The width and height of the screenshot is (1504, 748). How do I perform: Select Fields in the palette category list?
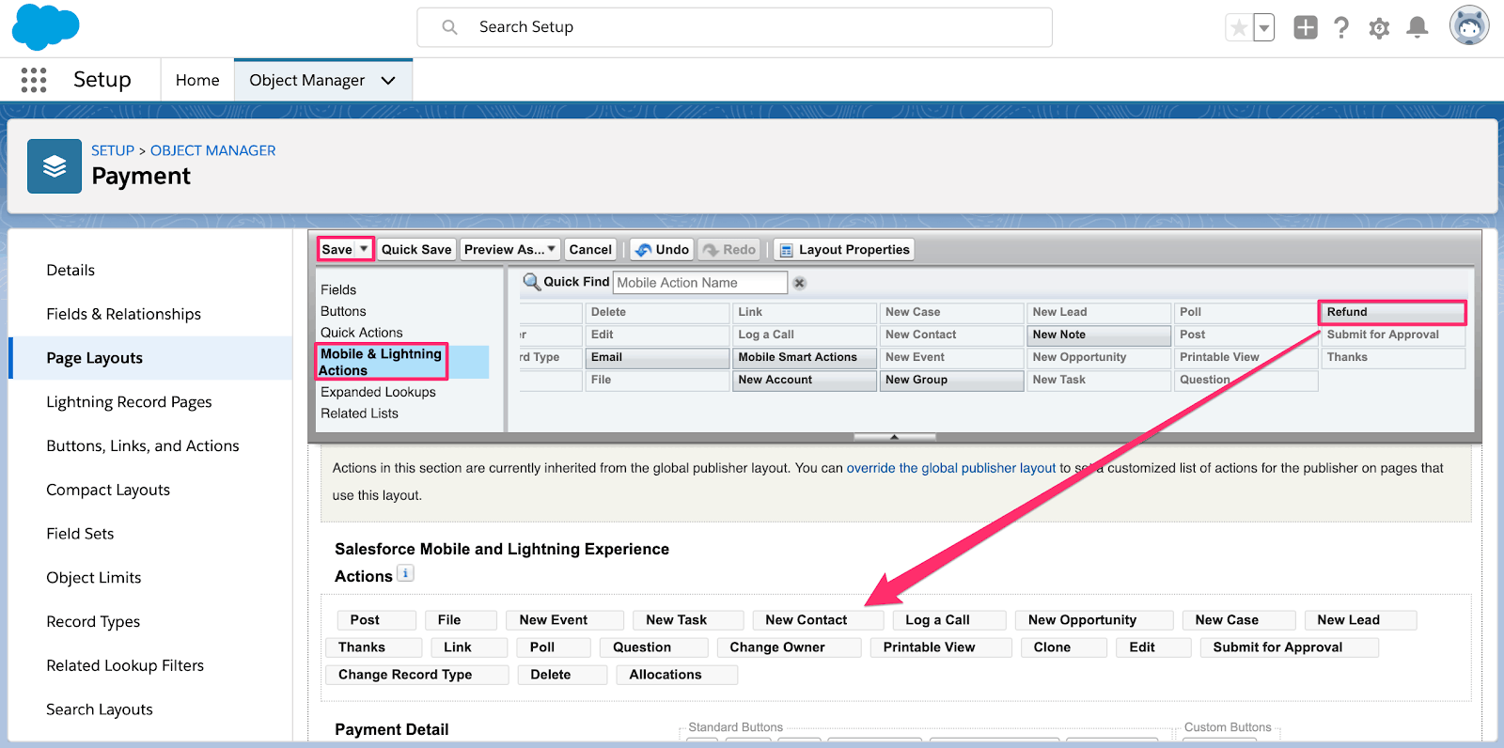(x=338, y=289)
